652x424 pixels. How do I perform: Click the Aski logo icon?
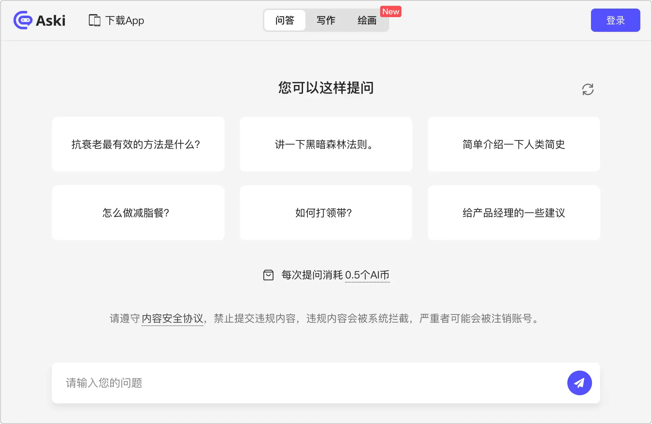coord(23,20)
